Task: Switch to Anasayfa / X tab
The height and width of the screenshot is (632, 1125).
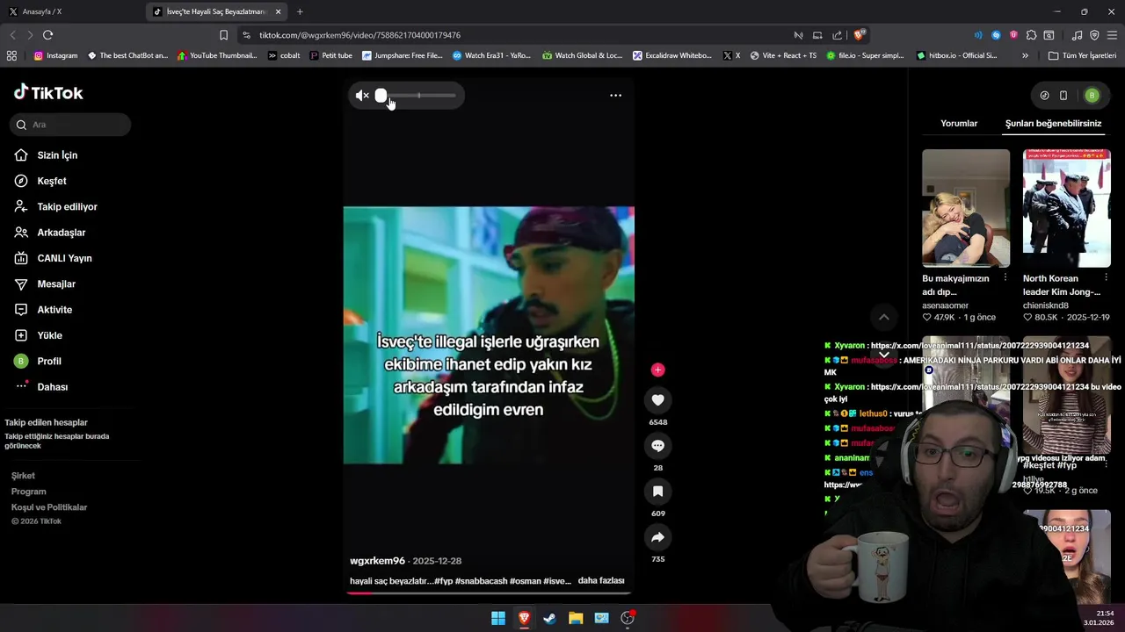Action: coord(72,11)
